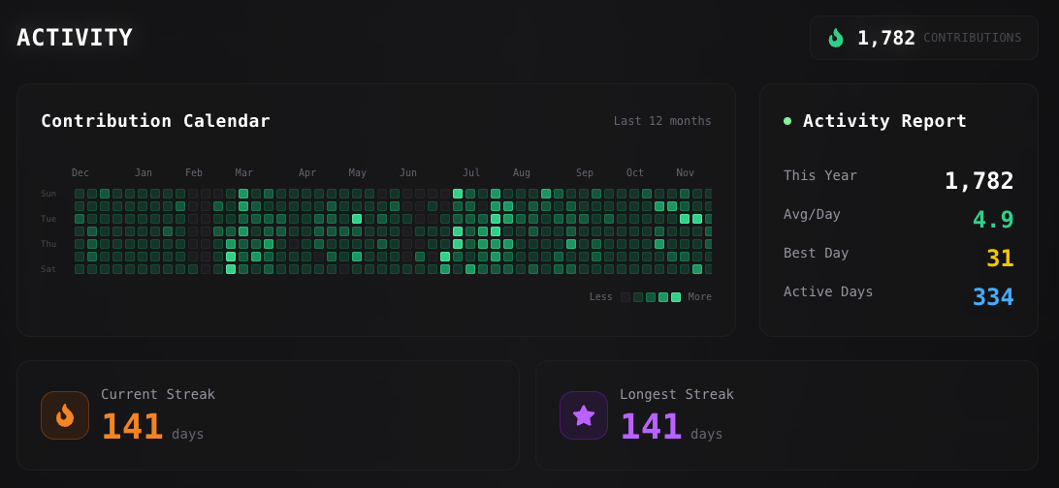1059x488 pixels.
Task: Open the Last 12 months range selector
Action: click(x=662, y=121)
